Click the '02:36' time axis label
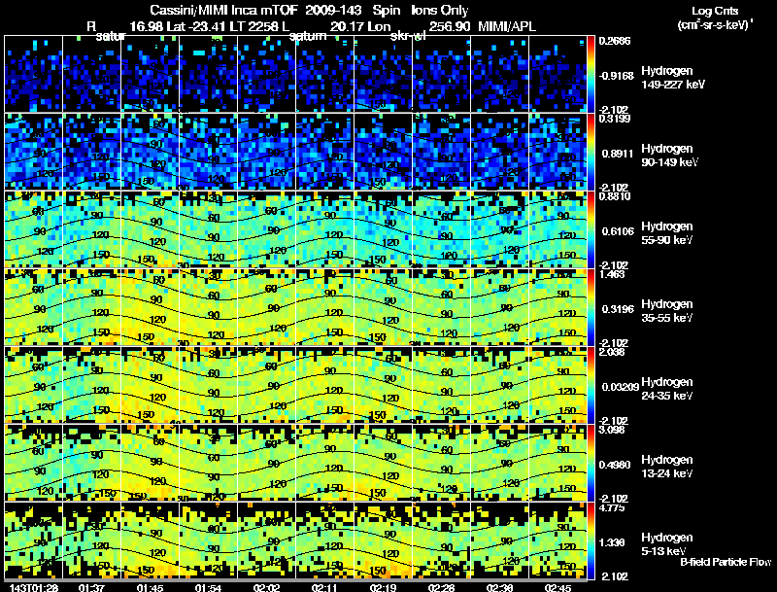 pyautogui.click(x=499, y=587)
